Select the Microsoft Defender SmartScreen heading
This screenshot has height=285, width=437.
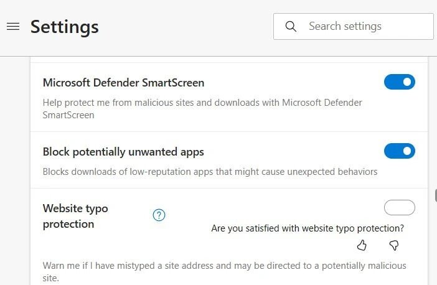pos(123,82)
